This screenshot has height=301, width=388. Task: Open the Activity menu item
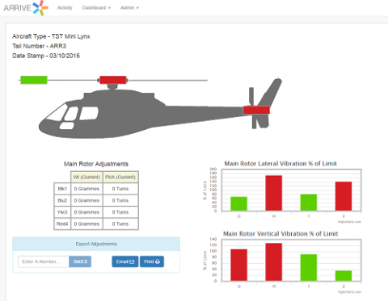(65, 8)
